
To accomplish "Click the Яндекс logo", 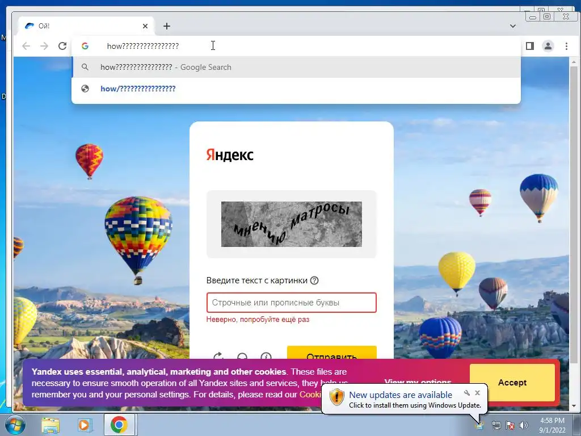I will click(230, 154).
